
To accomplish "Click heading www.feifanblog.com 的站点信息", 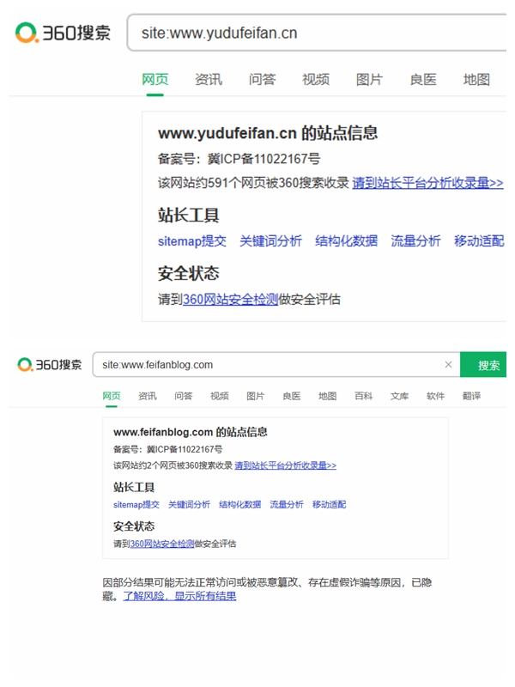I will pyautogui.click(x=190, y=432).
